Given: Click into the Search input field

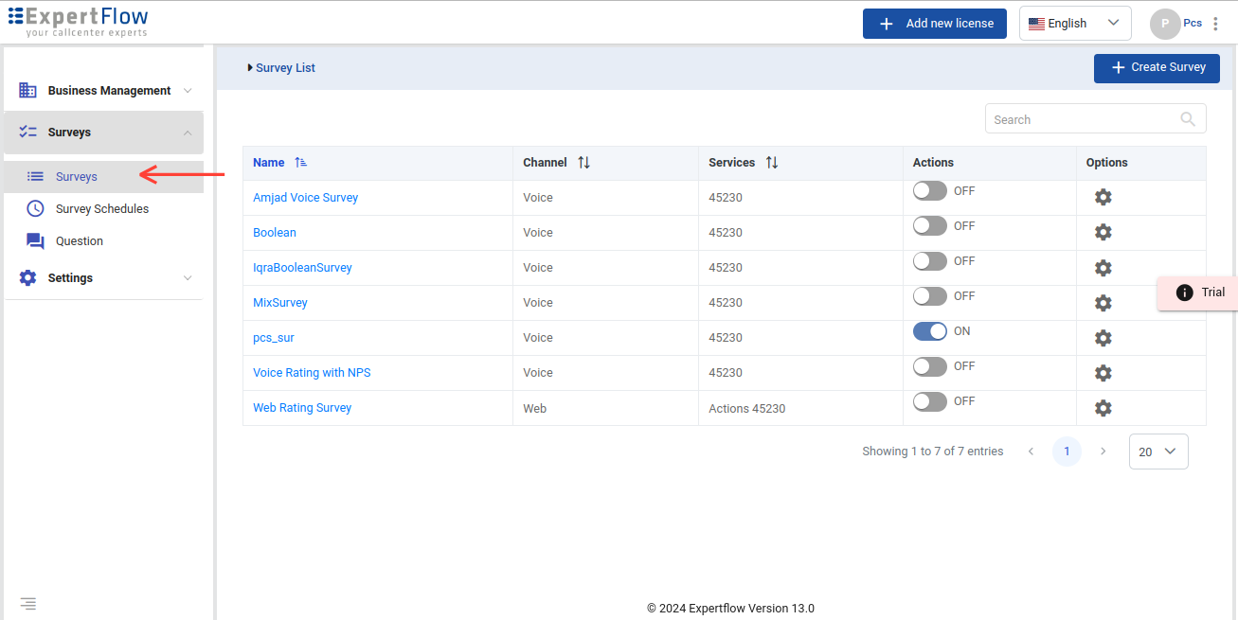Looking at the screenshot, I should pyautogui.click(x=1080, y=119).
